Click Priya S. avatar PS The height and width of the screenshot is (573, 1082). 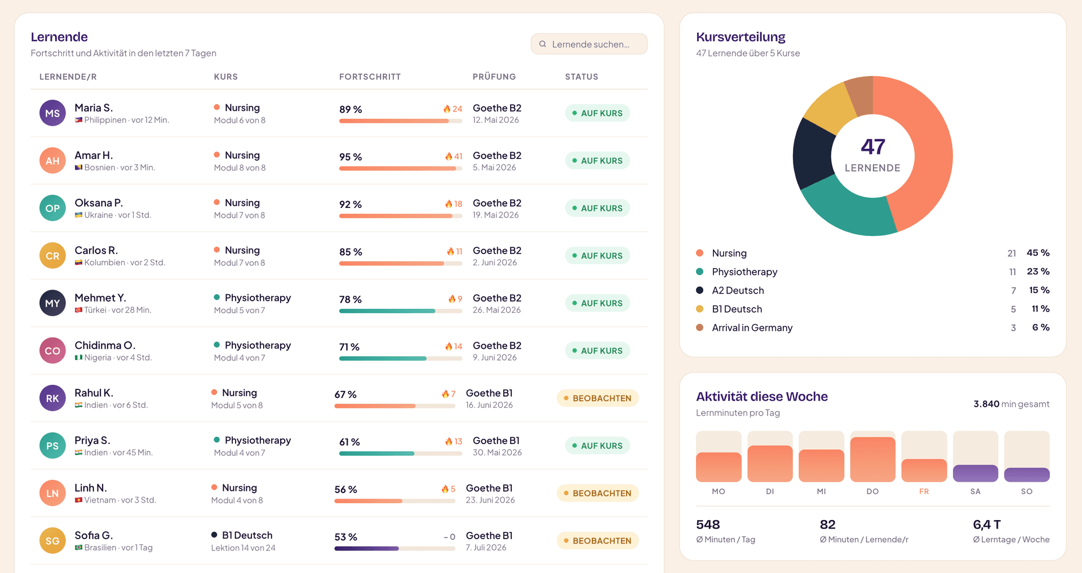coord(52,446)
